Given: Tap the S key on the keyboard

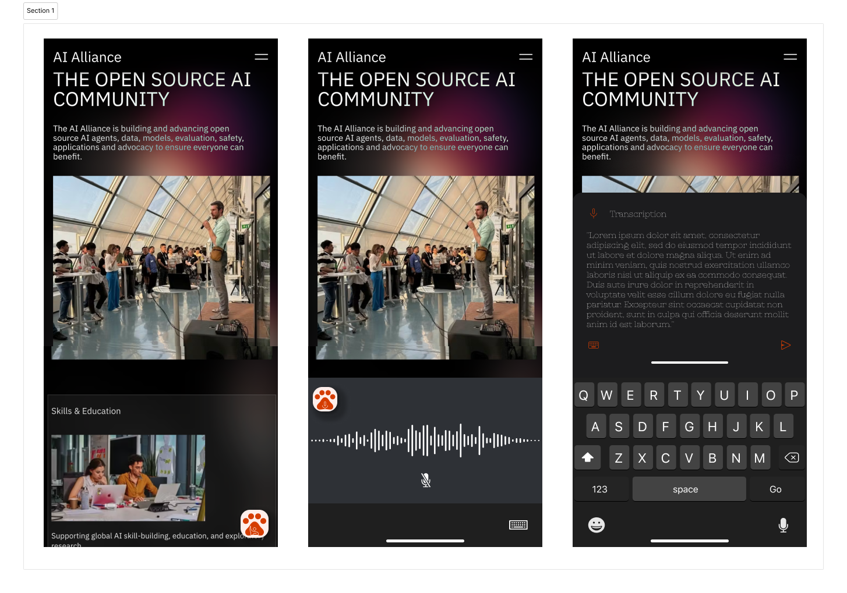Looking at the screenshot, I should click(x=619, y=427).
